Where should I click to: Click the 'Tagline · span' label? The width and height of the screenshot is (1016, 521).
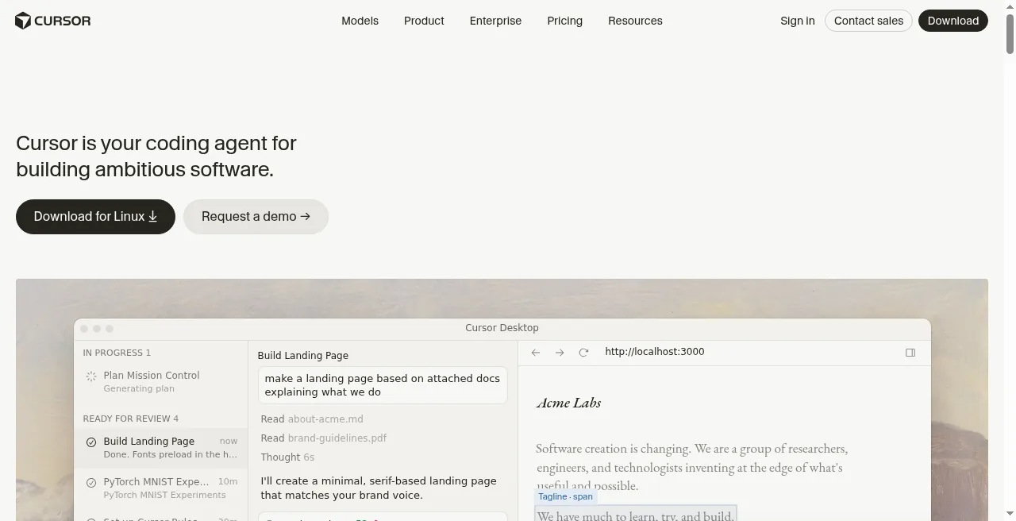click(565, 496)
